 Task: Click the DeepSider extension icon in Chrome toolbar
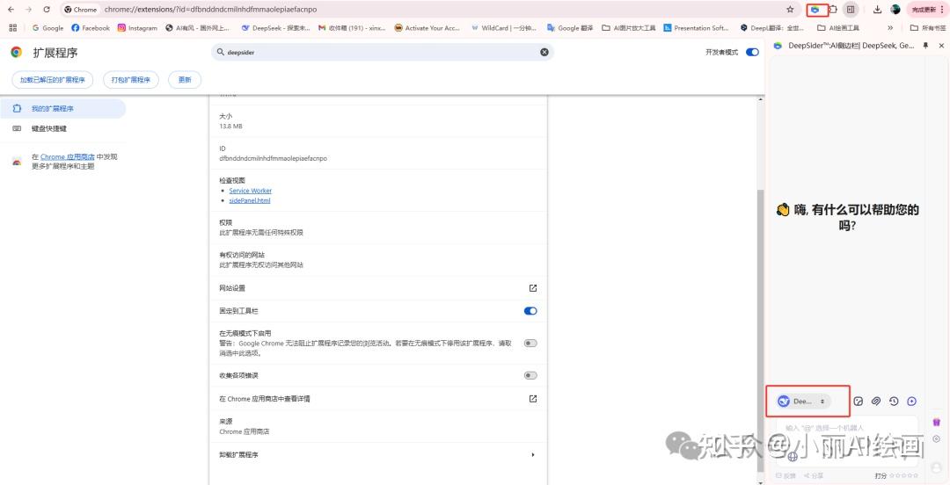(815, 10)
